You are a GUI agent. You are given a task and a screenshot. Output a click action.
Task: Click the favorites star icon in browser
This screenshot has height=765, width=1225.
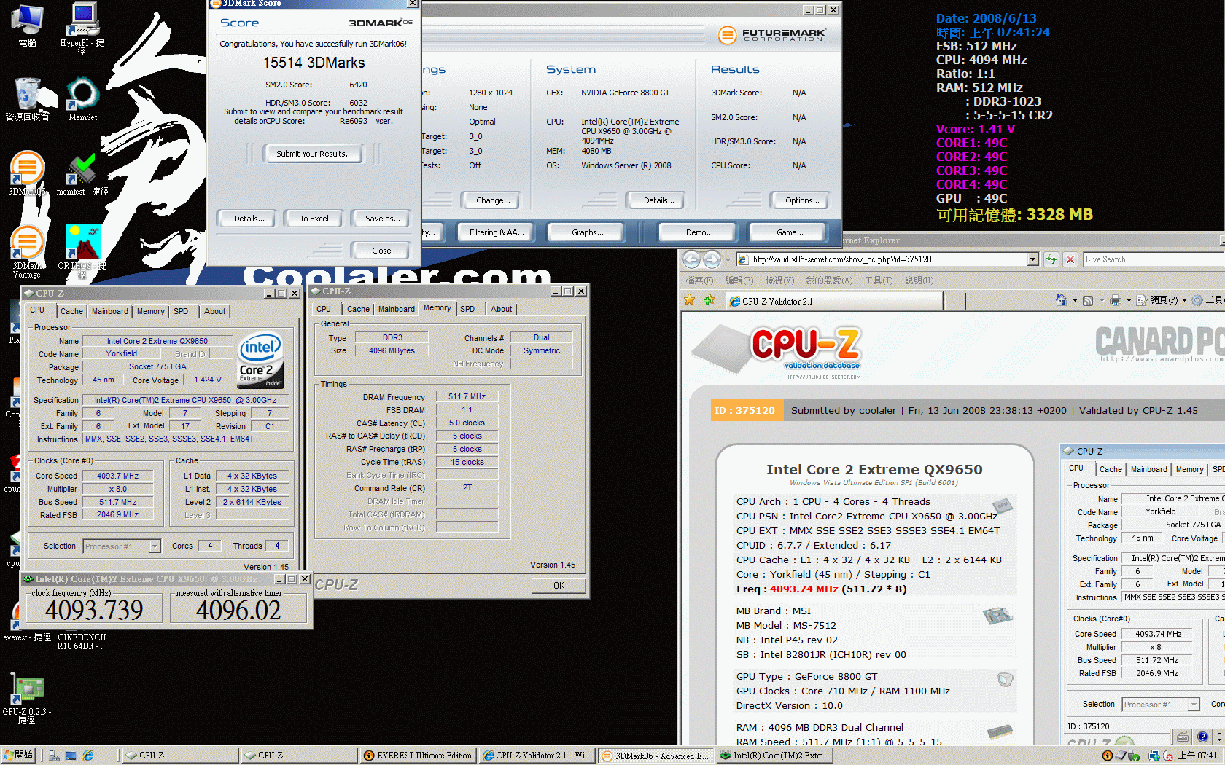[x=690, y=300]
